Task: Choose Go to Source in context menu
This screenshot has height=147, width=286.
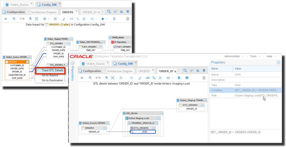Action: [50, 75]
